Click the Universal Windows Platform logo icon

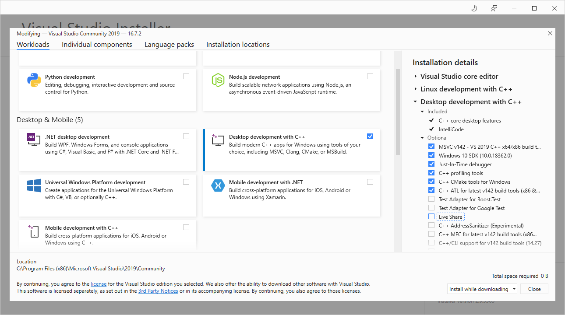click(x=34, y=185)
